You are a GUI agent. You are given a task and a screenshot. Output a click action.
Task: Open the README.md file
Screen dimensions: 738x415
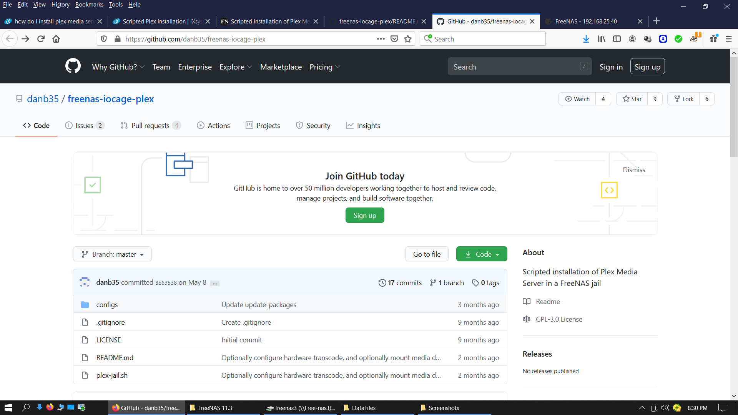[115, 358]
